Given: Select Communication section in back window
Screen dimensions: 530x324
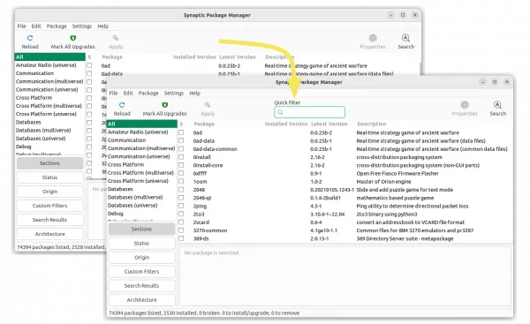Looking at the screenshot, I should [34, 73].
